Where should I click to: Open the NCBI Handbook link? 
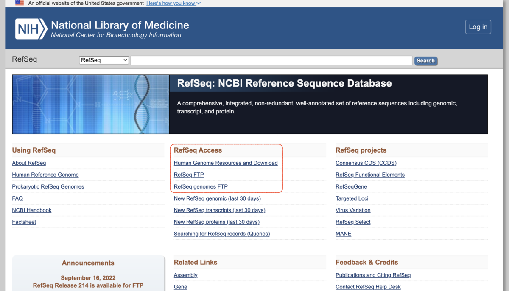pyautogui.click(x=32, y=210)
